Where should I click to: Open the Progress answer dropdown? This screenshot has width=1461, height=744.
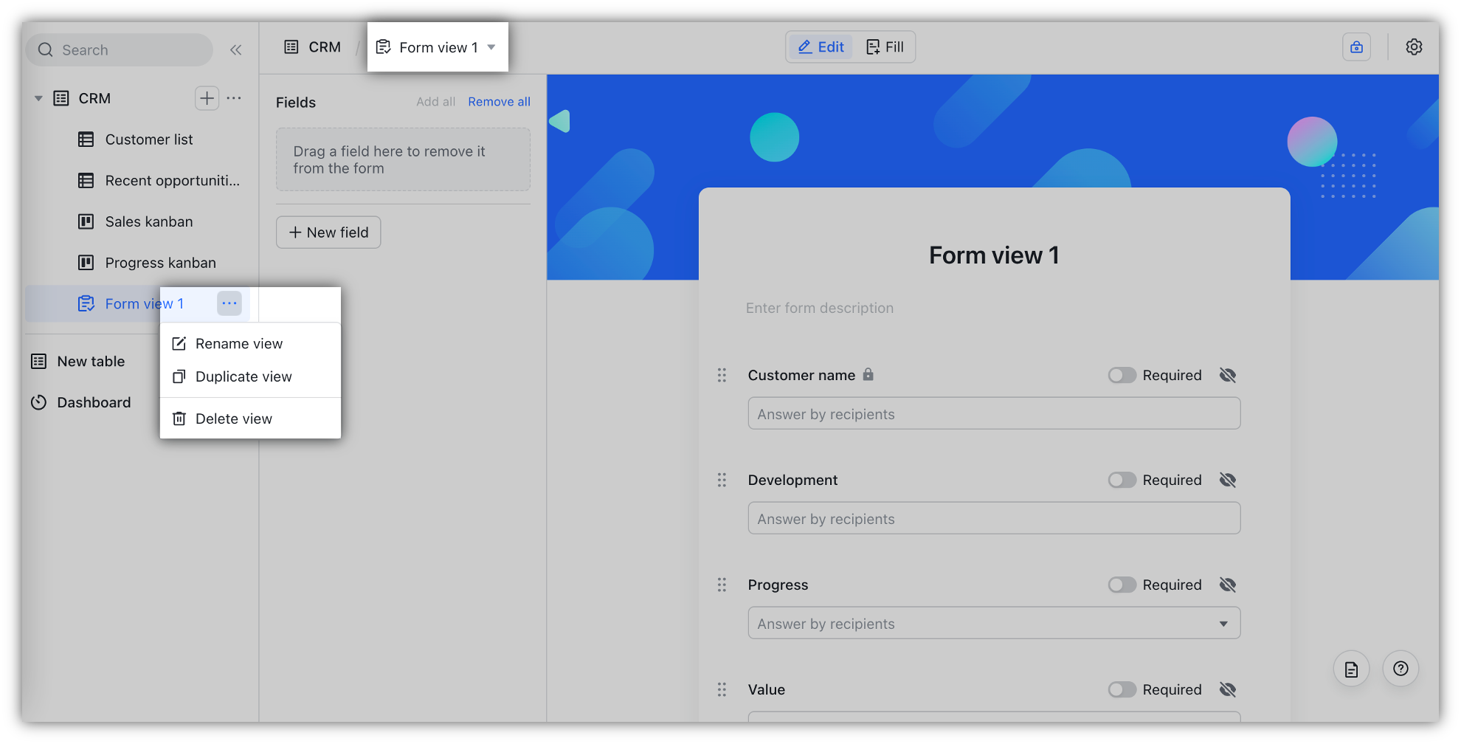tap(1224, 622)
